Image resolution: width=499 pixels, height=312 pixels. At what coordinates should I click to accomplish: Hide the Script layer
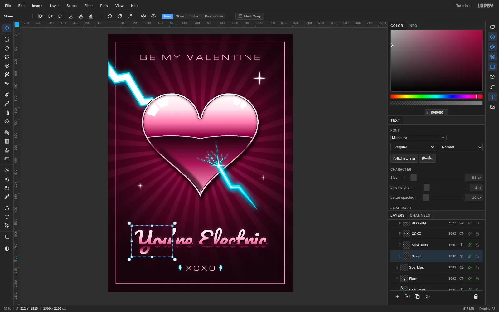(462, 256)
